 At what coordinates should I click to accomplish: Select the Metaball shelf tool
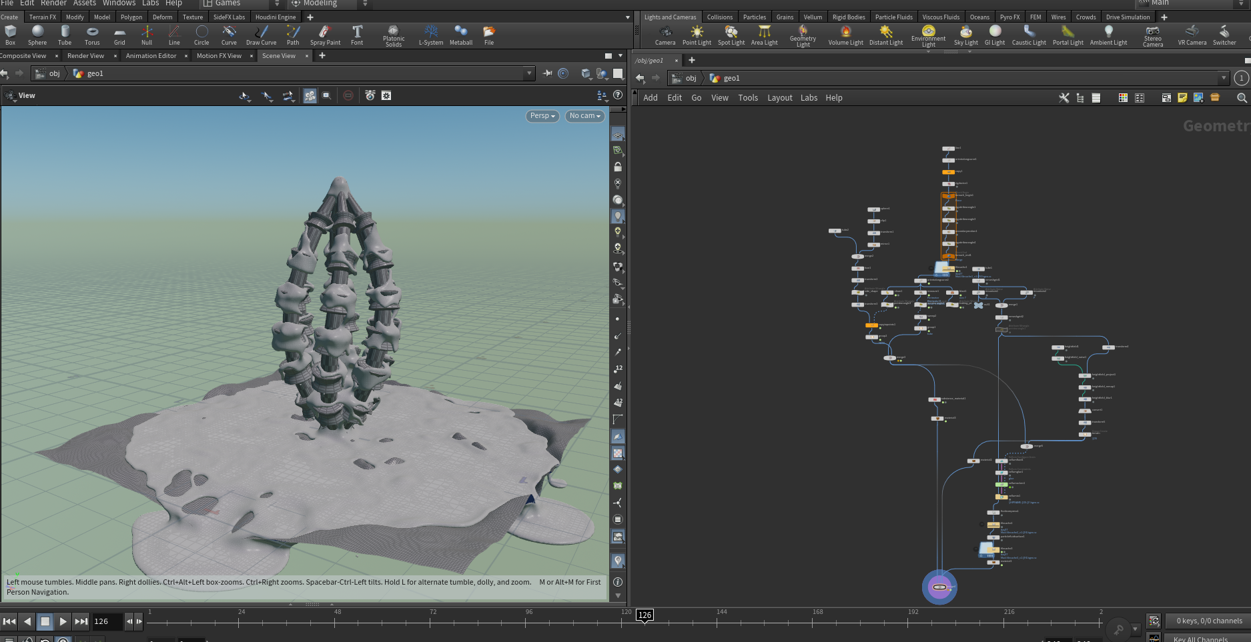click(x=461, y=35)
